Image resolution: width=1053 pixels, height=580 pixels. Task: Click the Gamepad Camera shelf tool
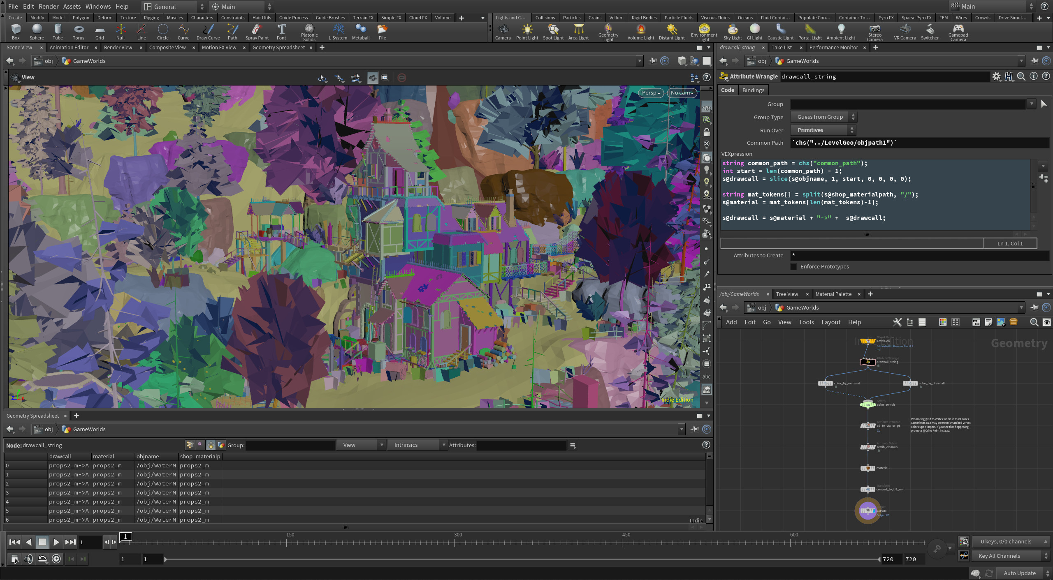(958, 32)
